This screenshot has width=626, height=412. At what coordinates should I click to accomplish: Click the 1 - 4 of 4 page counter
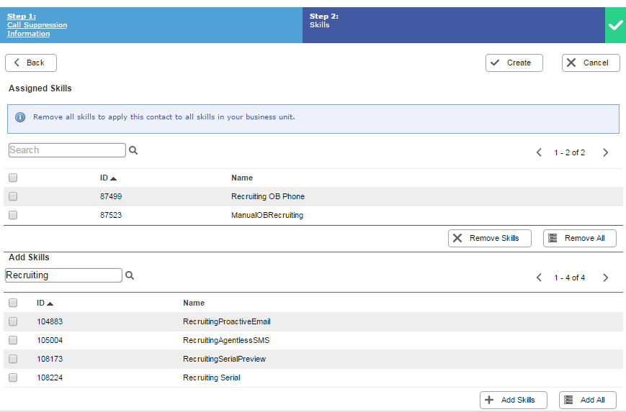tap(569, 278)
